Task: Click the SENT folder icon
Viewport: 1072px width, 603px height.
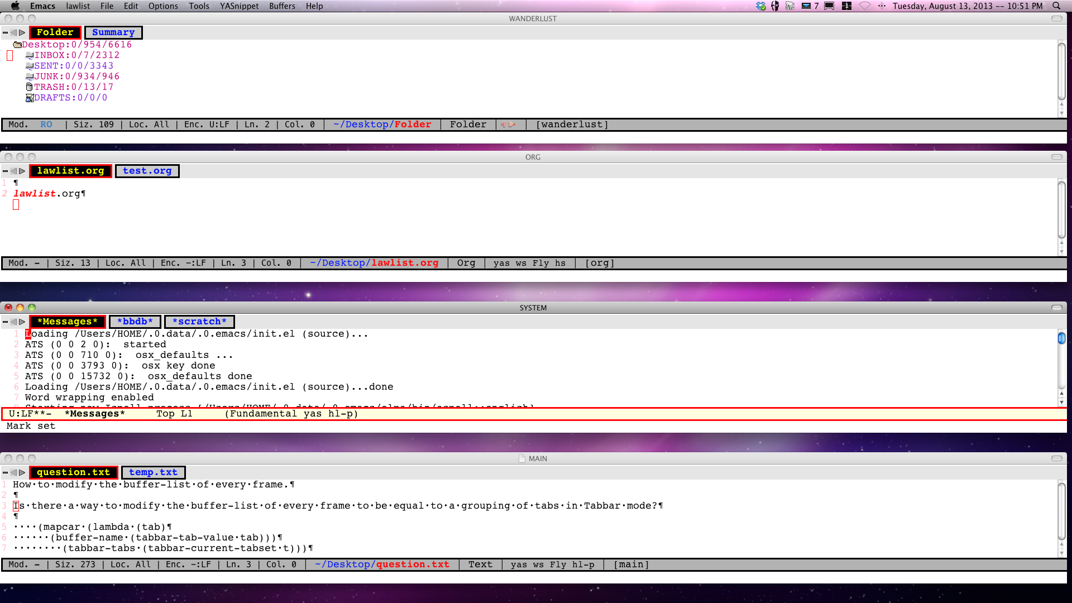Action: click(x=30, y=66)
